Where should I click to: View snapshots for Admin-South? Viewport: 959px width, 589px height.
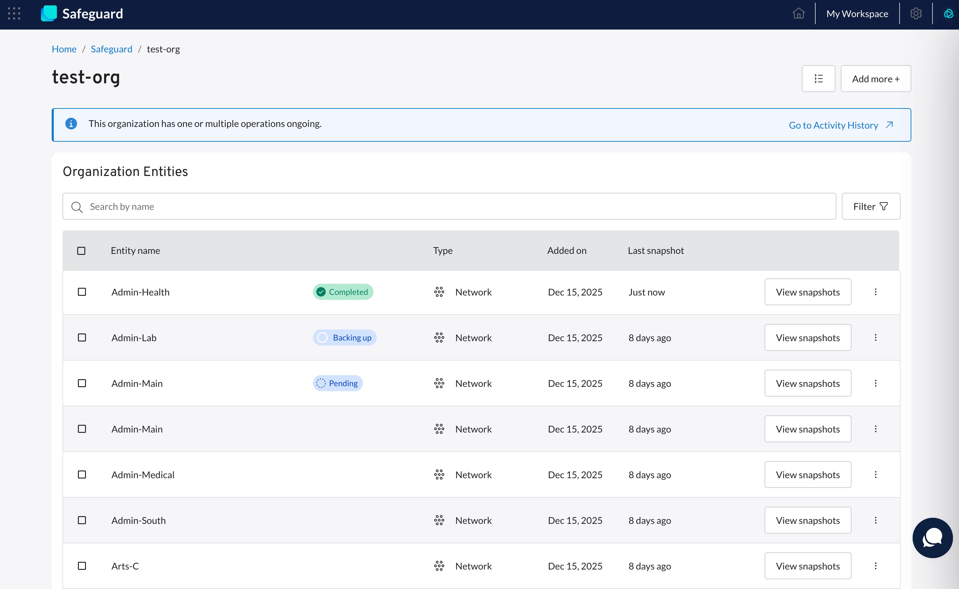[x=808, y=520]
